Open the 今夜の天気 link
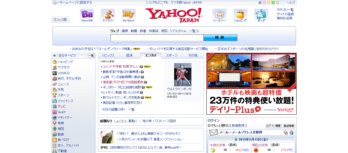Screen dimensions: 348x153 [x=218, y=145]
